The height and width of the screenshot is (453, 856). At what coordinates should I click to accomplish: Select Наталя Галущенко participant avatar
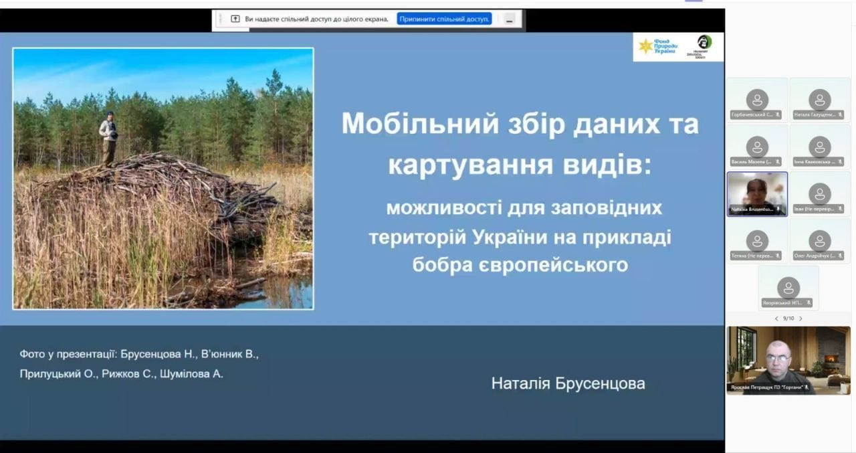tap(819, 100)
